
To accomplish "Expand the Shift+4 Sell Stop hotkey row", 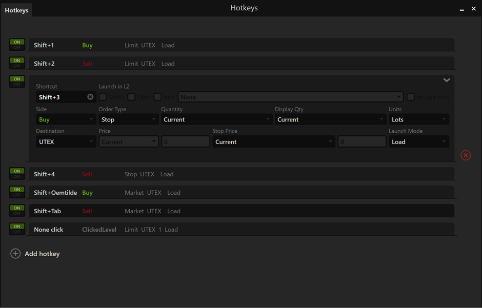I will [x=241, y=174].
